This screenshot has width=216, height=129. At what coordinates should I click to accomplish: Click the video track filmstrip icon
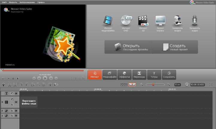[x=6, y=102]
